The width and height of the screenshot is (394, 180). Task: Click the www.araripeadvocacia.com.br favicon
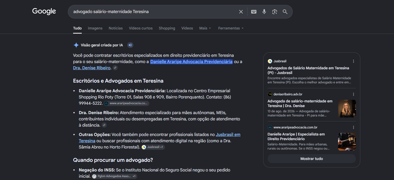(x=270, y=127)
